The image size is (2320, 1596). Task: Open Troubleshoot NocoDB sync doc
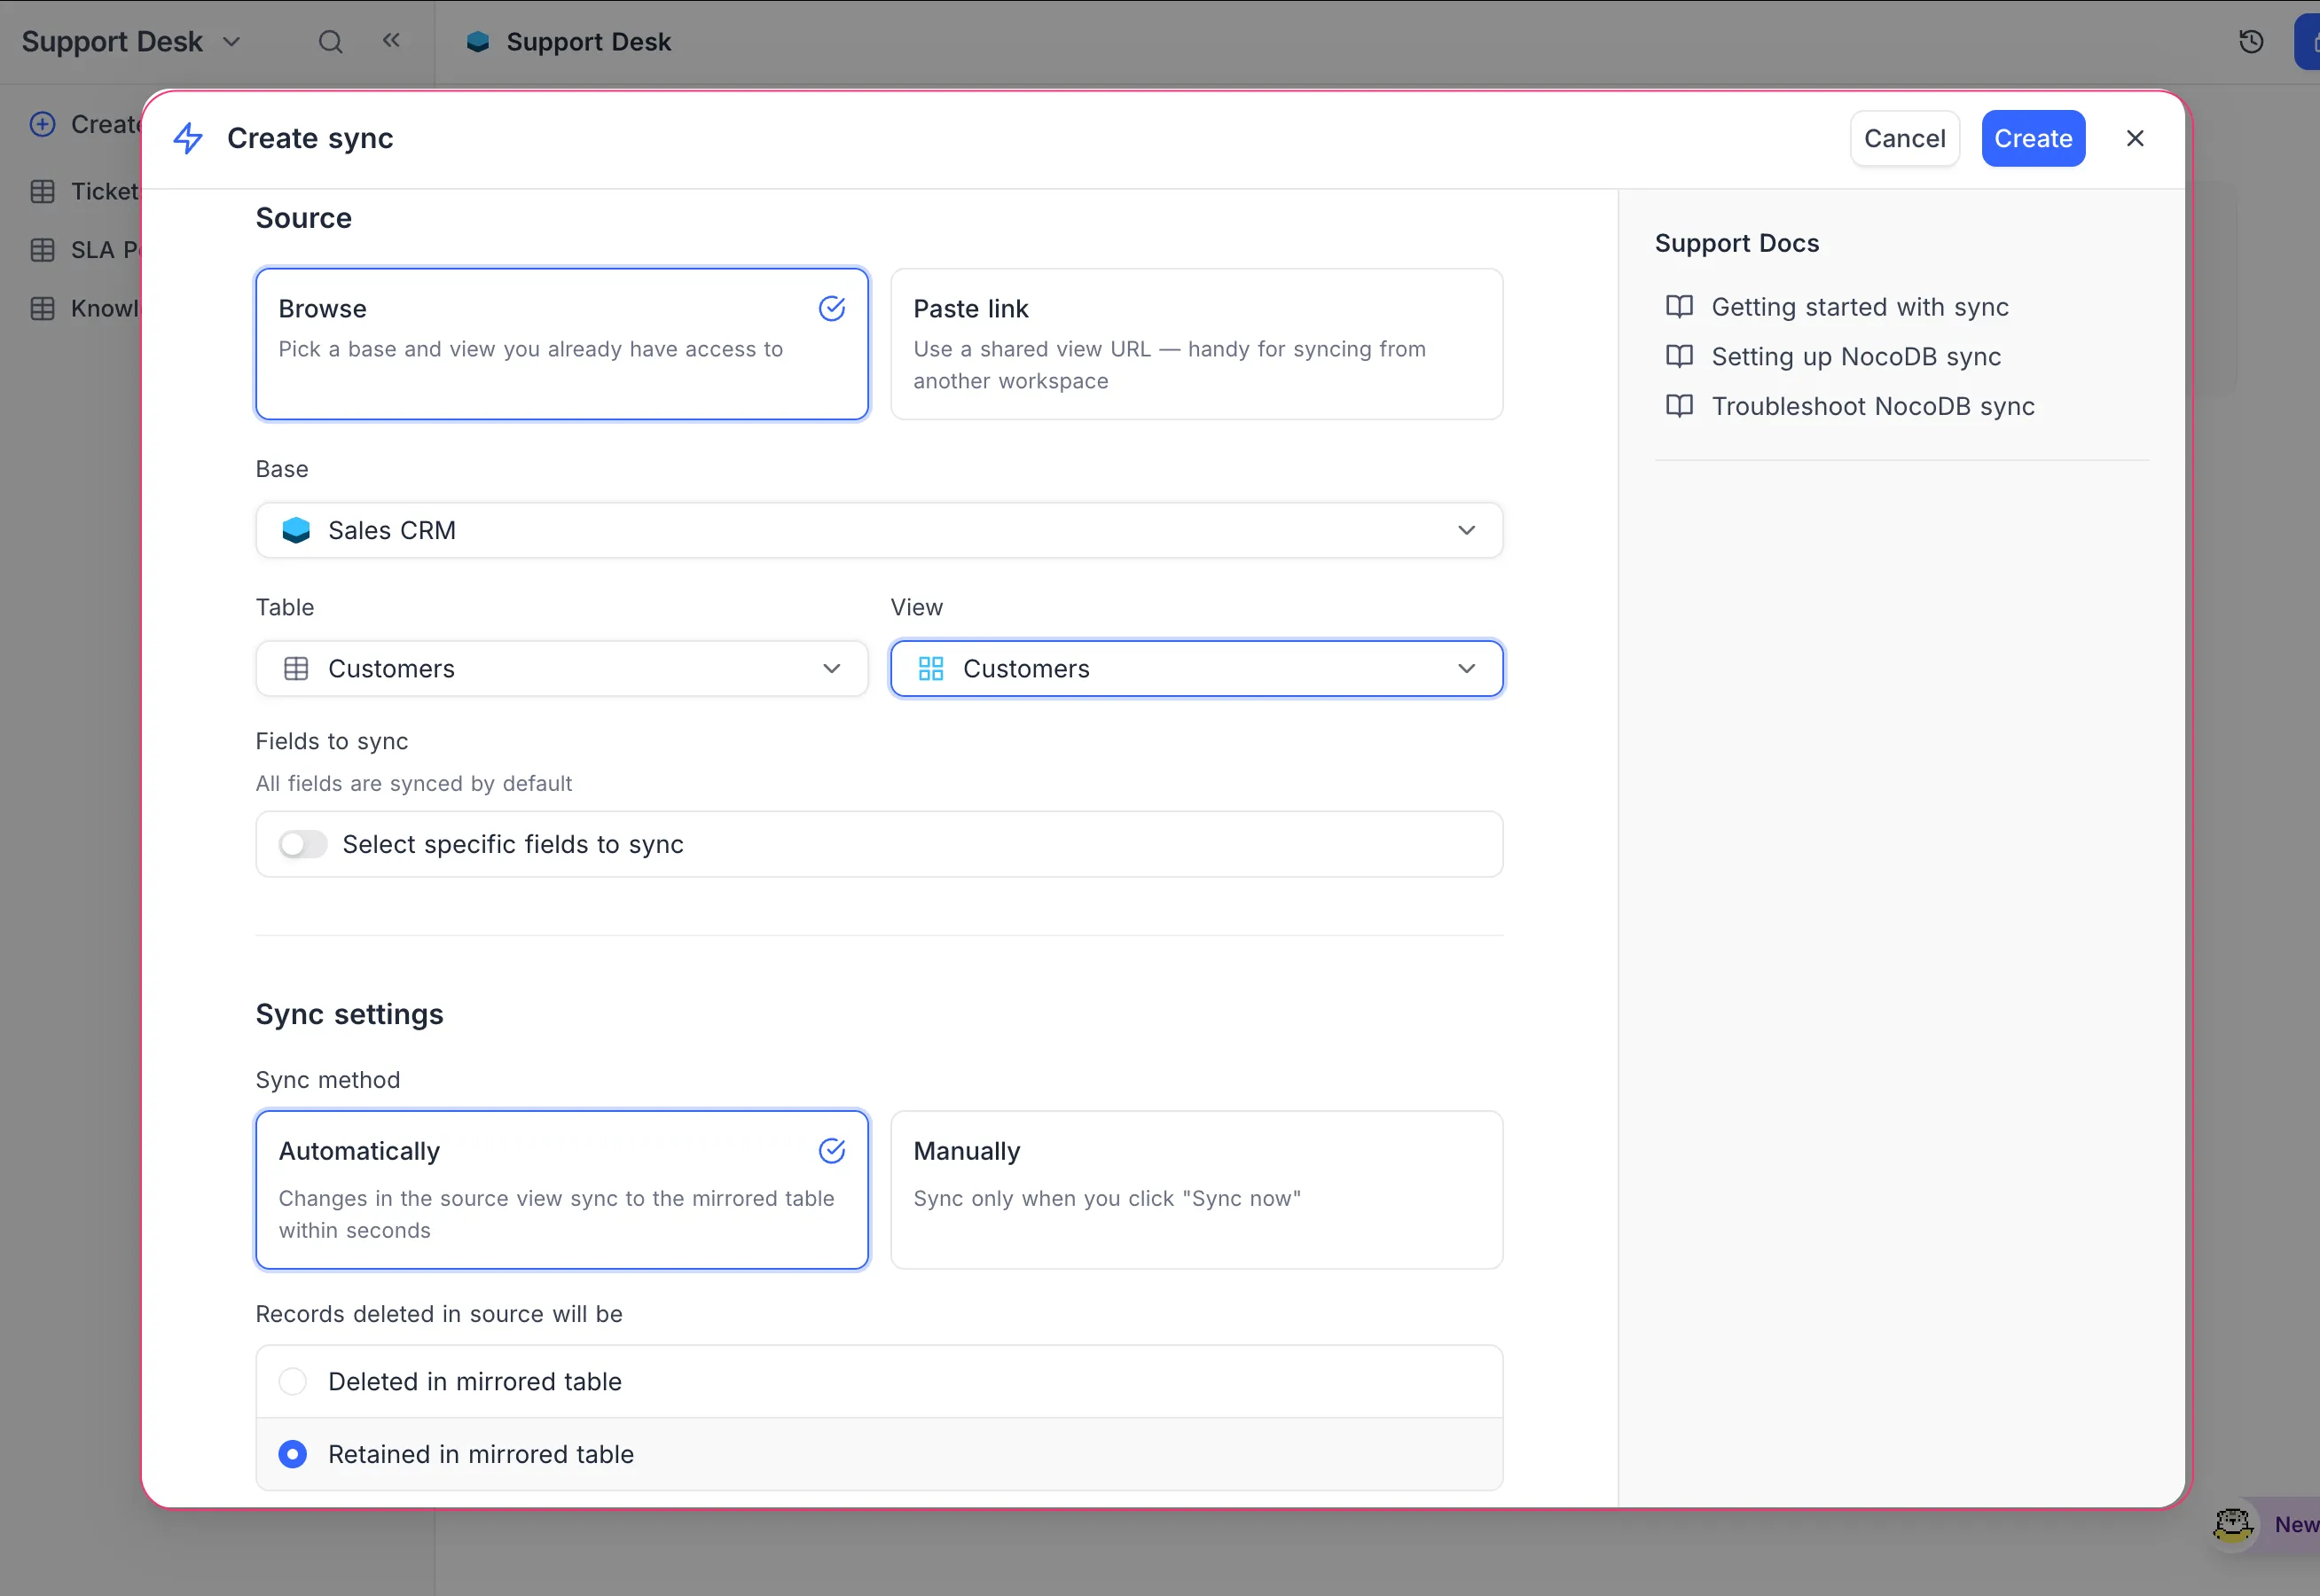click(1872, 406)
